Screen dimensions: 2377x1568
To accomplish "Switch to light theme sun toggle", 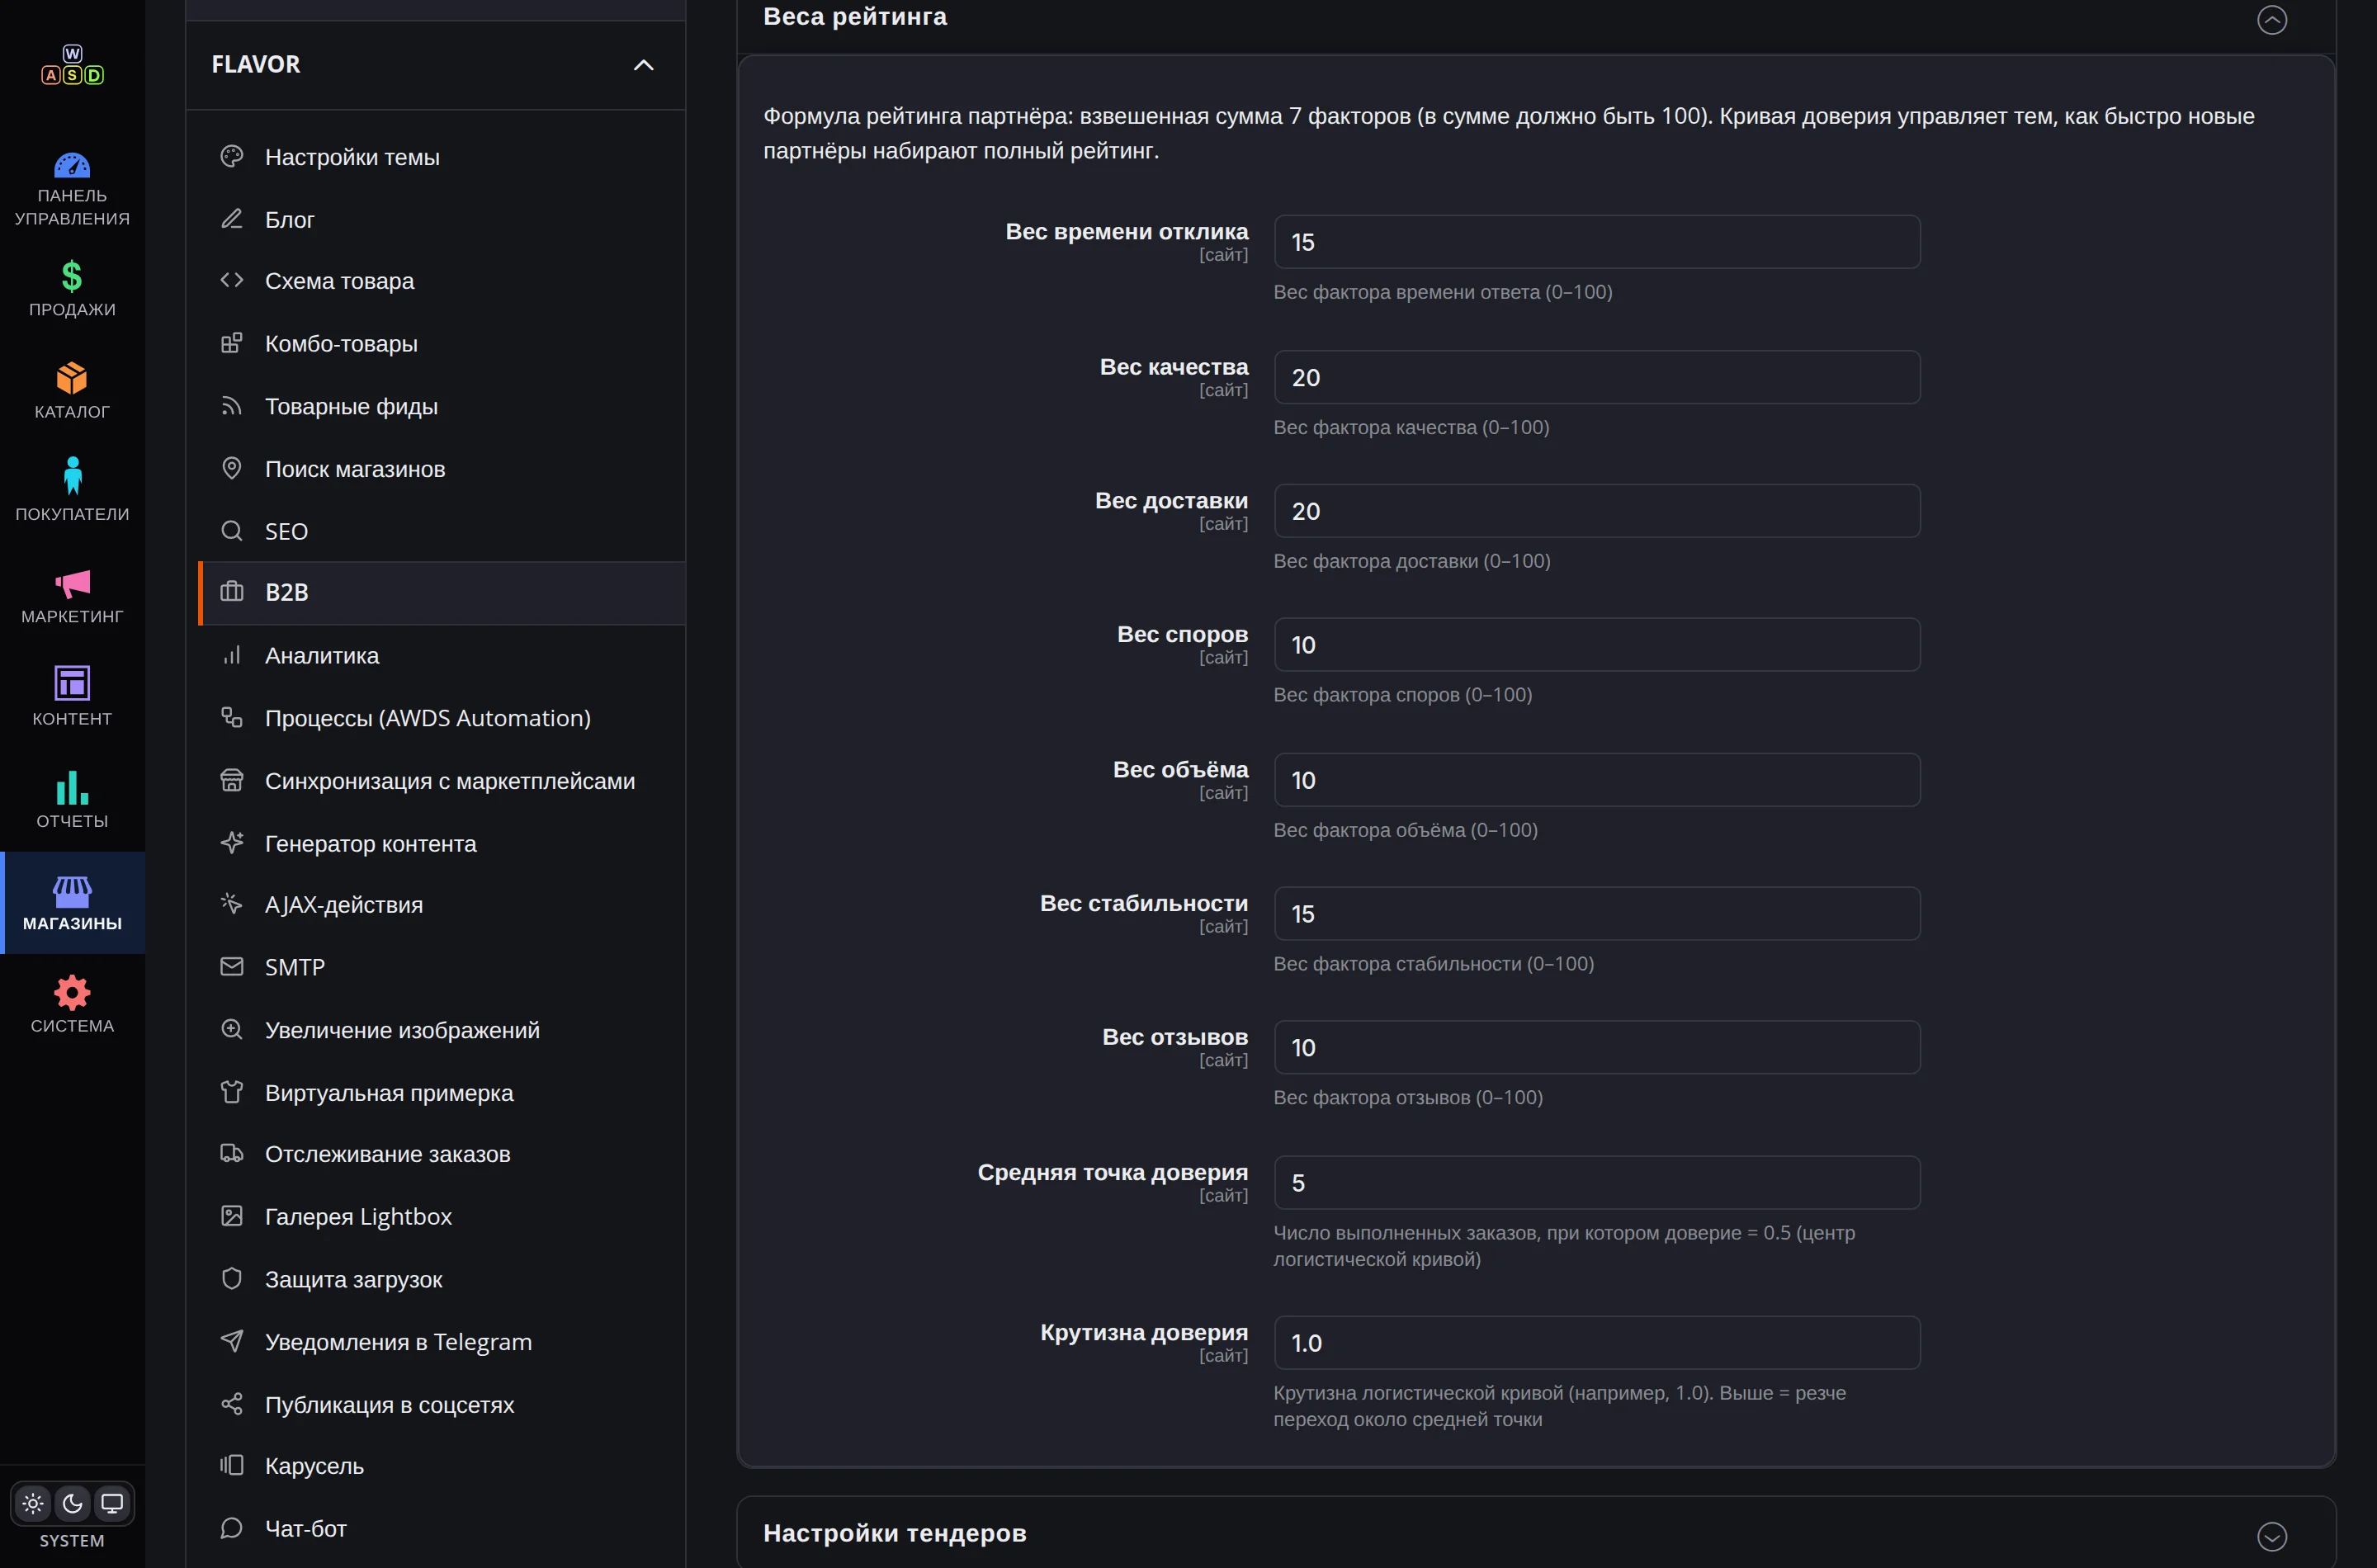I will pos(33,1503).
